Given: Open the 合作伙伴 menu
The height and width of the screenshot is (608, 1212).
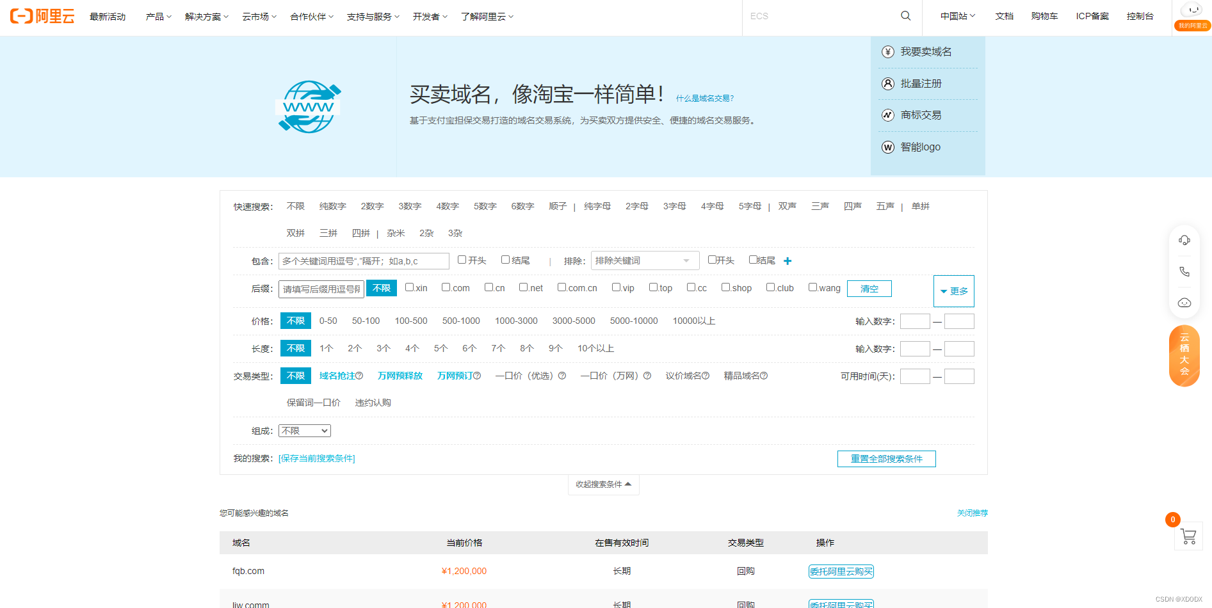Looking at the screenshot, I should 312,17.
